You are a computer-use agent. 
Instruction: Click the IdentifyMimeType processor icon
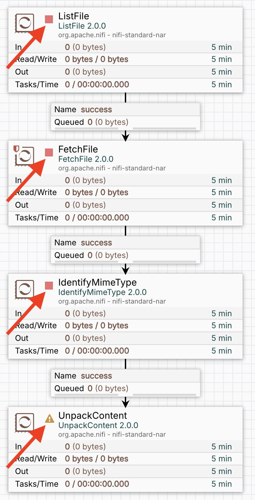click(x=25, y=289)
